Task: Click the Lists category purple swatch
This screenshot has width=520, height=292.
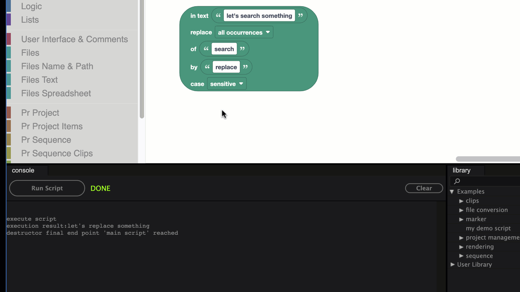Action: (x=9, y=19)
